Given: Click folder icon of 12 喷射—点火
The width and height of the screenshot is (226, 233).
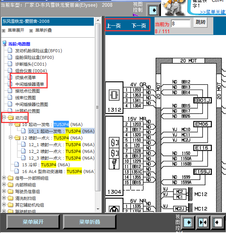Looking at the screenshot, I should pos(17,138).
